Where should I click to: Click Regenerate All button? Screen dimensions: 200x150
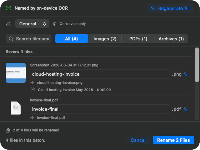[x=170, y=9]
